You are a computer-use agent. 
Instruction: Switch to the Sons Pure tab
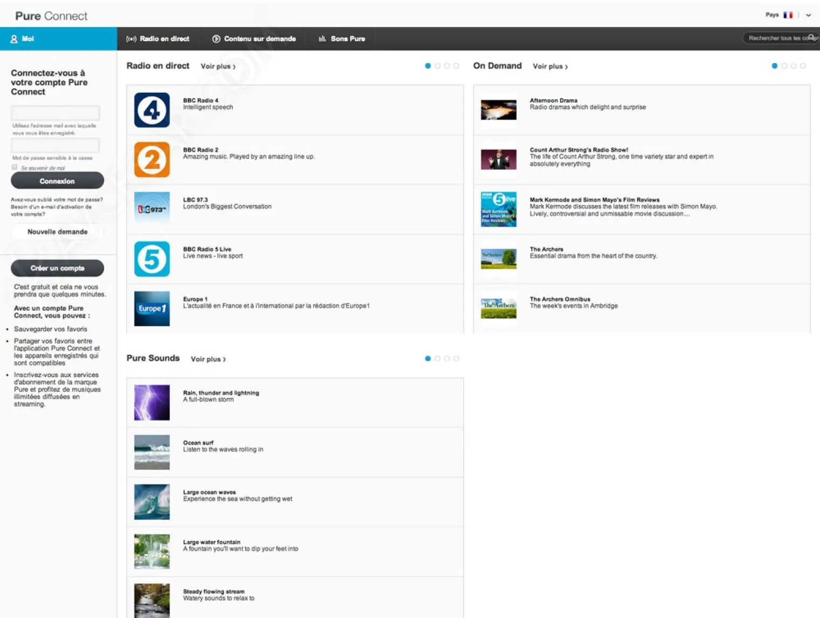(341, 39)
